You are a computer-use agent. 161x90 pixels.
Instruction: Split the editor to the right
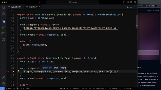131,7
